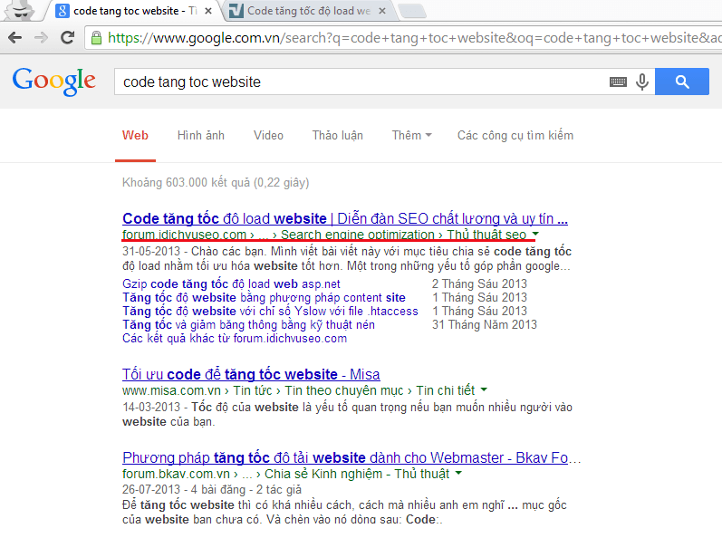
Task: Open 'Tăng tốc độ website bằng phương pháp content site'
Action: [x=264, y=297]
